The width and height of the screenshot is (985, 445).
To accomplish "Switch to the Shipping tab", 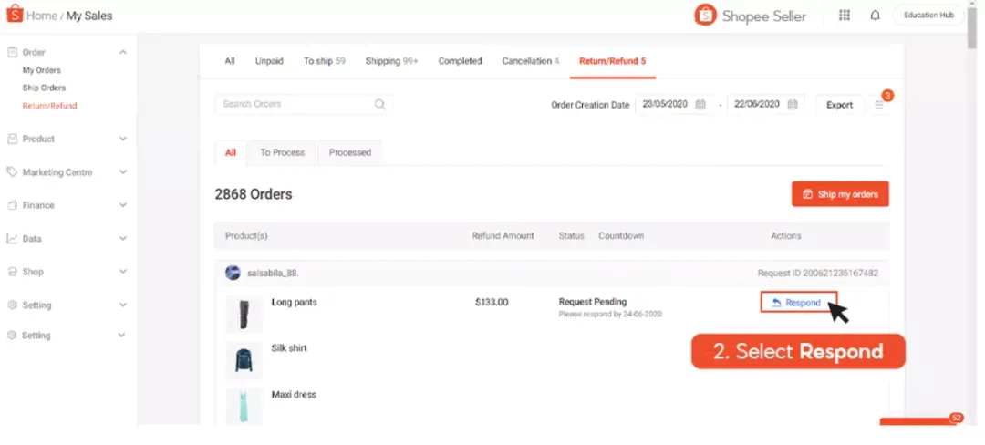I will 392,61.
